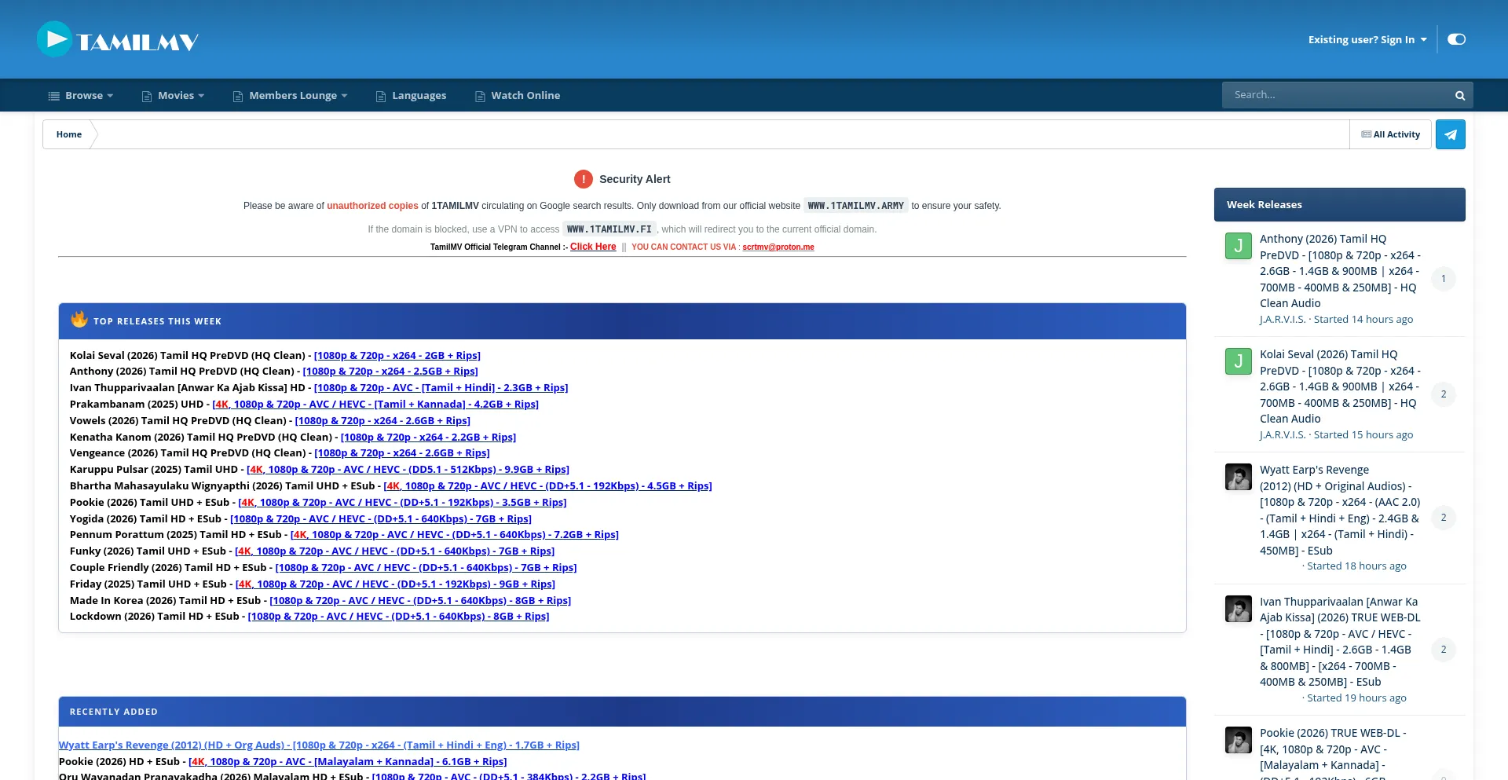Click the user avatar beside Wyatt Earp's Revenge
Screen dimensions: 1508x780
point(1239,477)
